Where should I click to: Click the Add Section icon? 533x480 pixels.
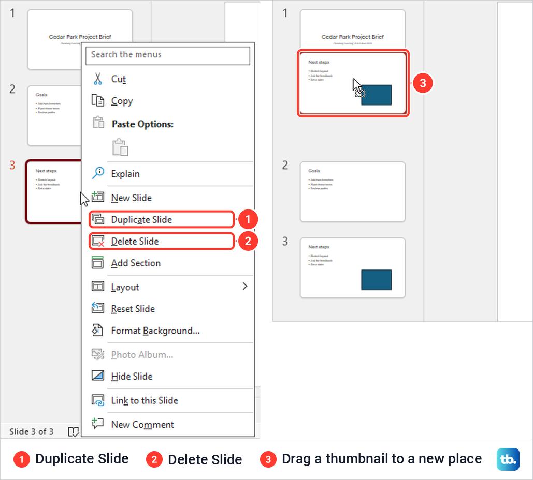click(x=97, y=262)
